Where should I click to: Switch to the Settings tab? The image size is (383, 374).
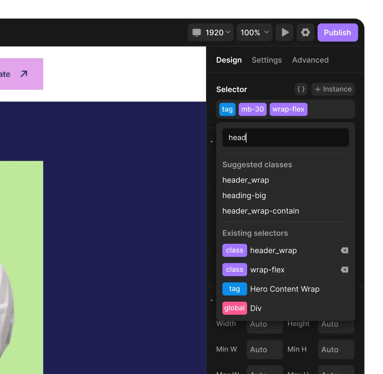(x=267, y=60)
